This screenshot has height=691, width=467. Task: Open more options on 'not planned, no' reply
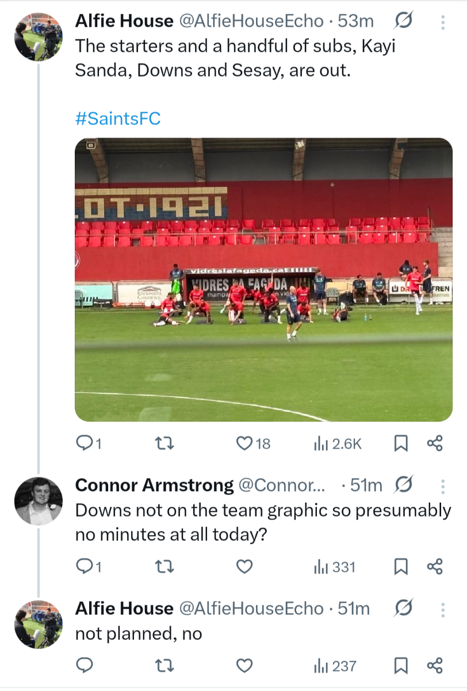pyautogui.click(x=443, y=609)
